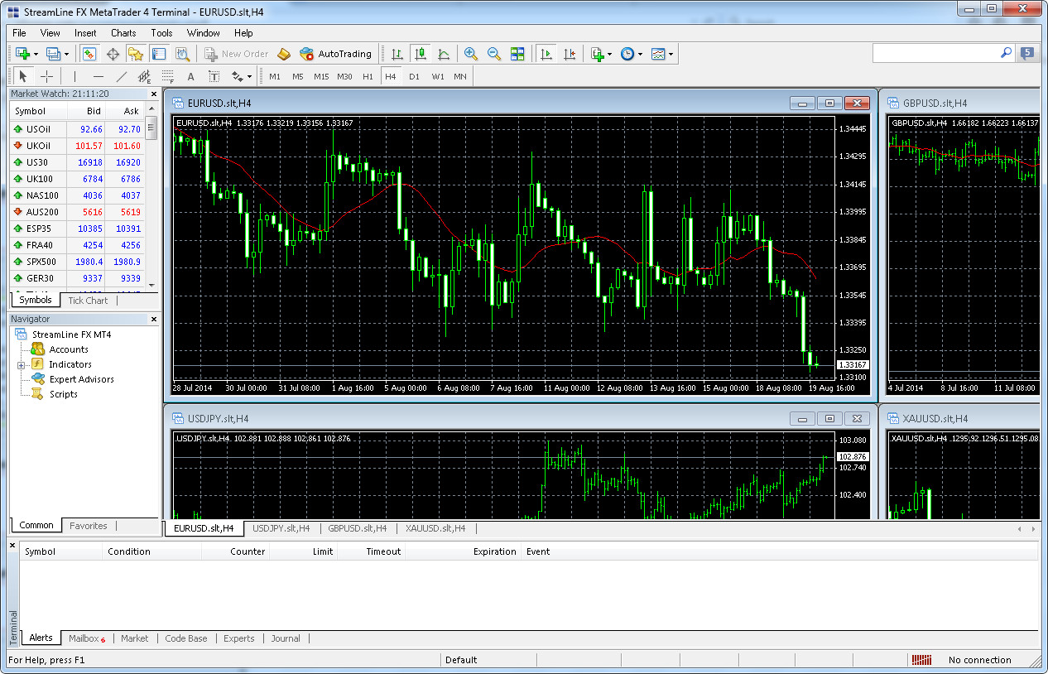Viewport: 1048px width, 674px height.
Task: Draw a horizontal line tool
Action: (99, 76)
